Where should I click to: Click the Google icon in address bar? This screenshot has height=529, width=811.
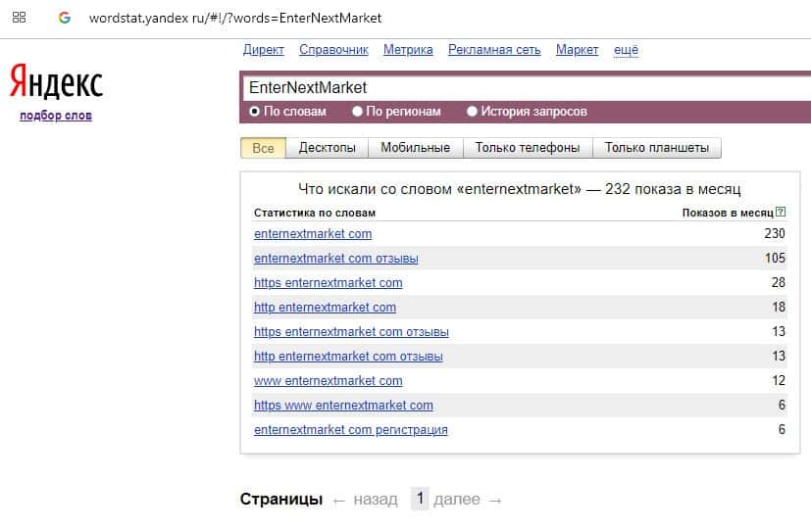click(x=65, y=18)
